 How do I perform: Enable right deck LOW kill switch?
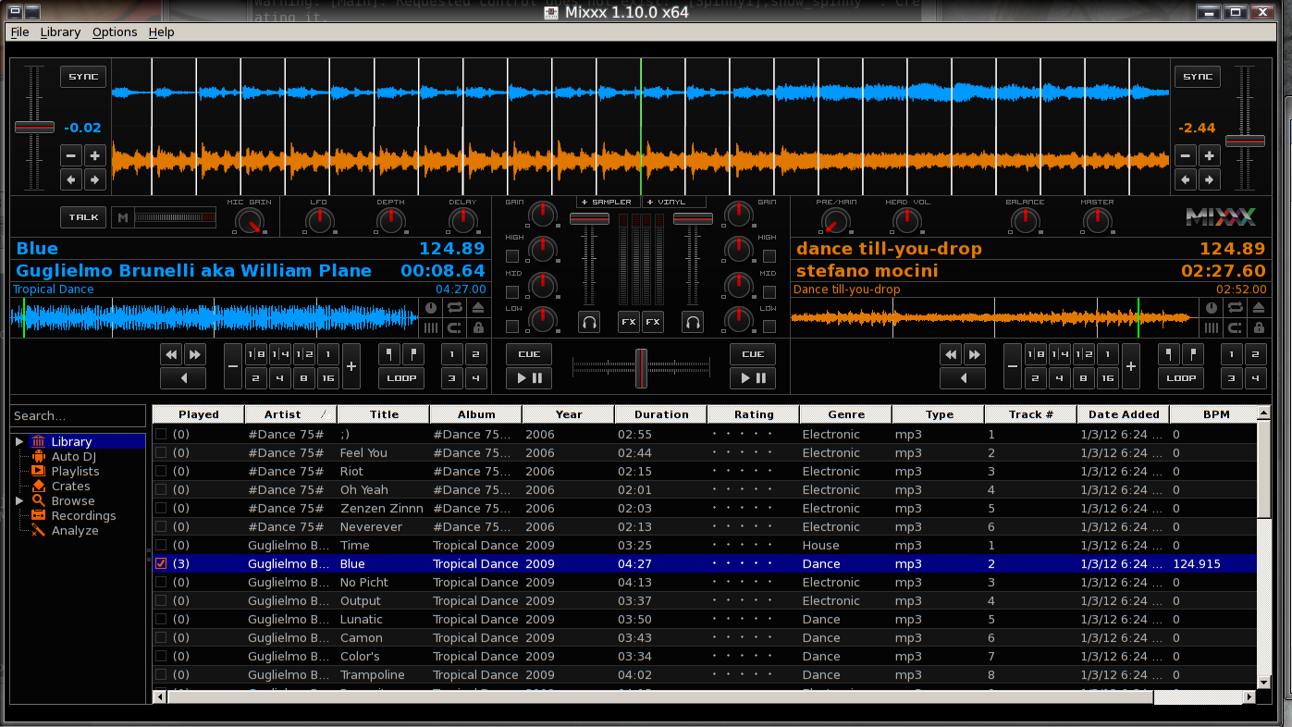click(769, 327)
